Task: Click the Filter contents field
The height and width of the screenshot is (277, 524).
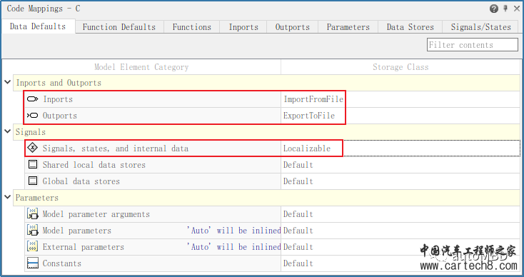Action: click(x=473, y=45)
